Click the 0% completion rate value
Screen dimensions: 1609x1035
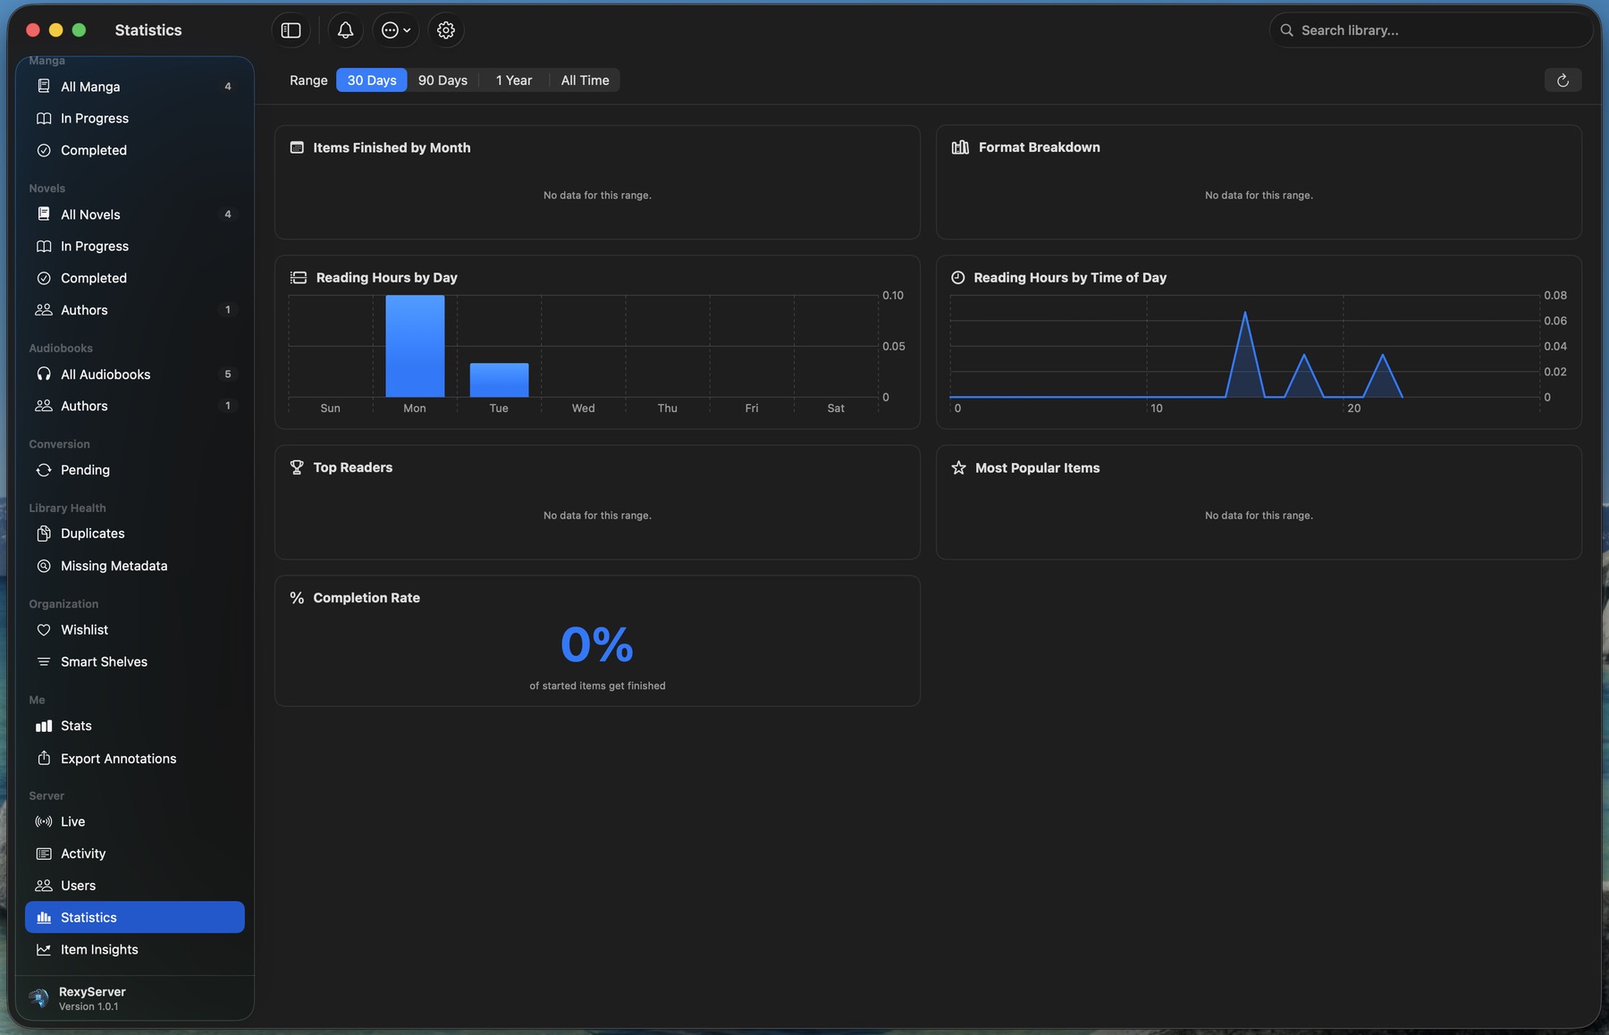pyautogui.click(x=597, y=644)
